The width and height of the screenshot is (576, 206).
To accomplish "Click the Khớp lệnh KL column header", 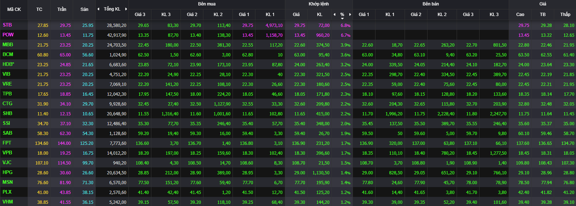I will pyautogui.click(x=319, y=15).
